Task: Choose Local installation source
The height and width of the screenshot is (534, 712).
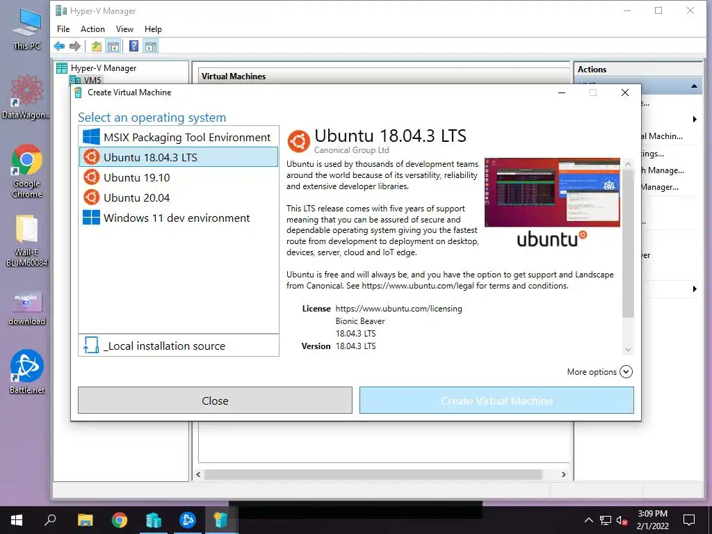Action: point(179,346)
